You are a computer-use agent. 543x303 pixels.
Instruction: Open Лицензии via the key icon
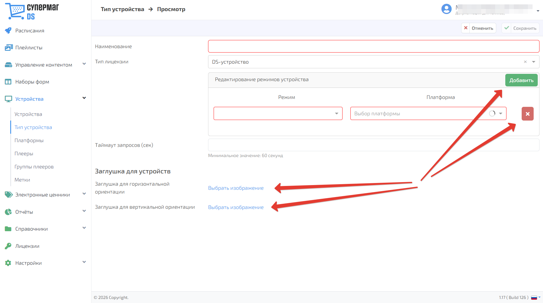point(8,246)
